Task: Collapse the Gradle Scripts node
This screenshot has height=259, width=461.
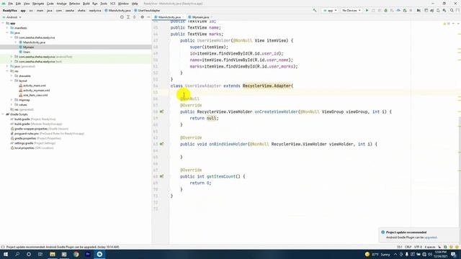Action: [x=3, y=114]
